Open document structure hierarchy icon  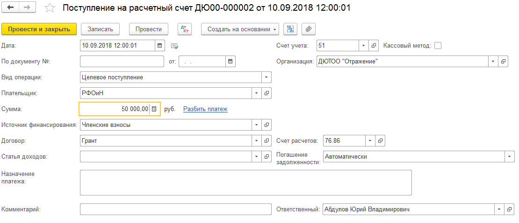point(290,29)
